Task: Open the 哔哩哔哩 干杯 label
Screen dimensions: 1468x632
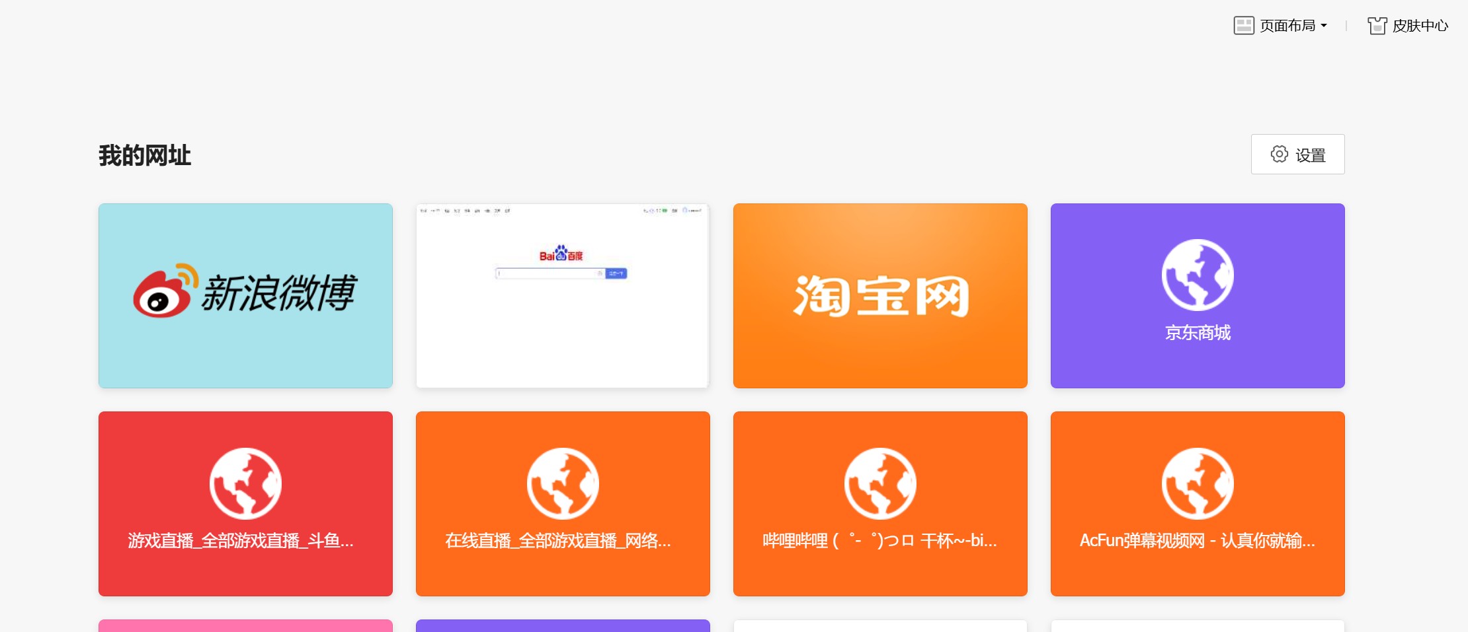Action: (x=879, y=541)
